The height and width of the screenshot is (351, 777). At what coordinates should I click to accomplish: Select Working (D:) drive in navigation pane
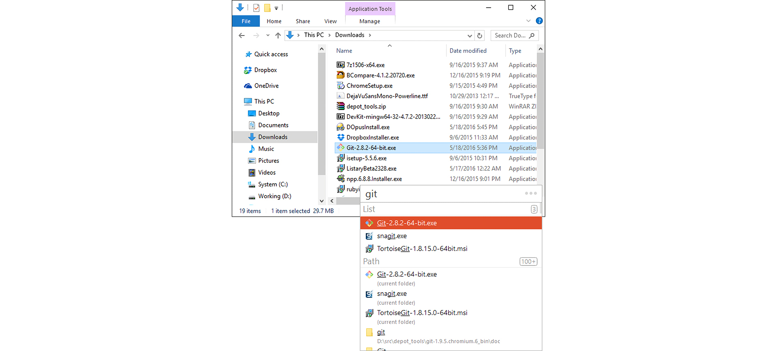(275, 196)
